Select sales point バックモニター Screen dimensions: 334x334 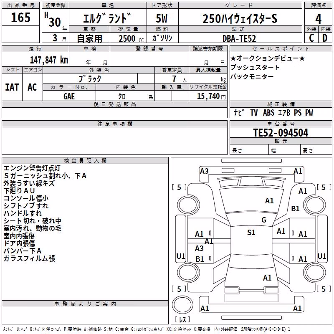click(252, 76)
